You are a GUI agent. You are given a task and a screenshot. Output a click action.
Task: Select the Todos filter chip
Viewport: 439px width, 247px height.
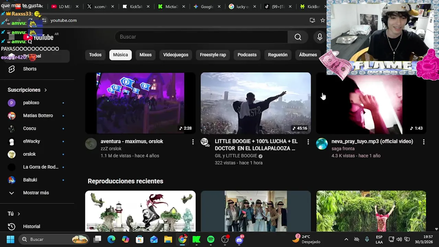point(95,55)
